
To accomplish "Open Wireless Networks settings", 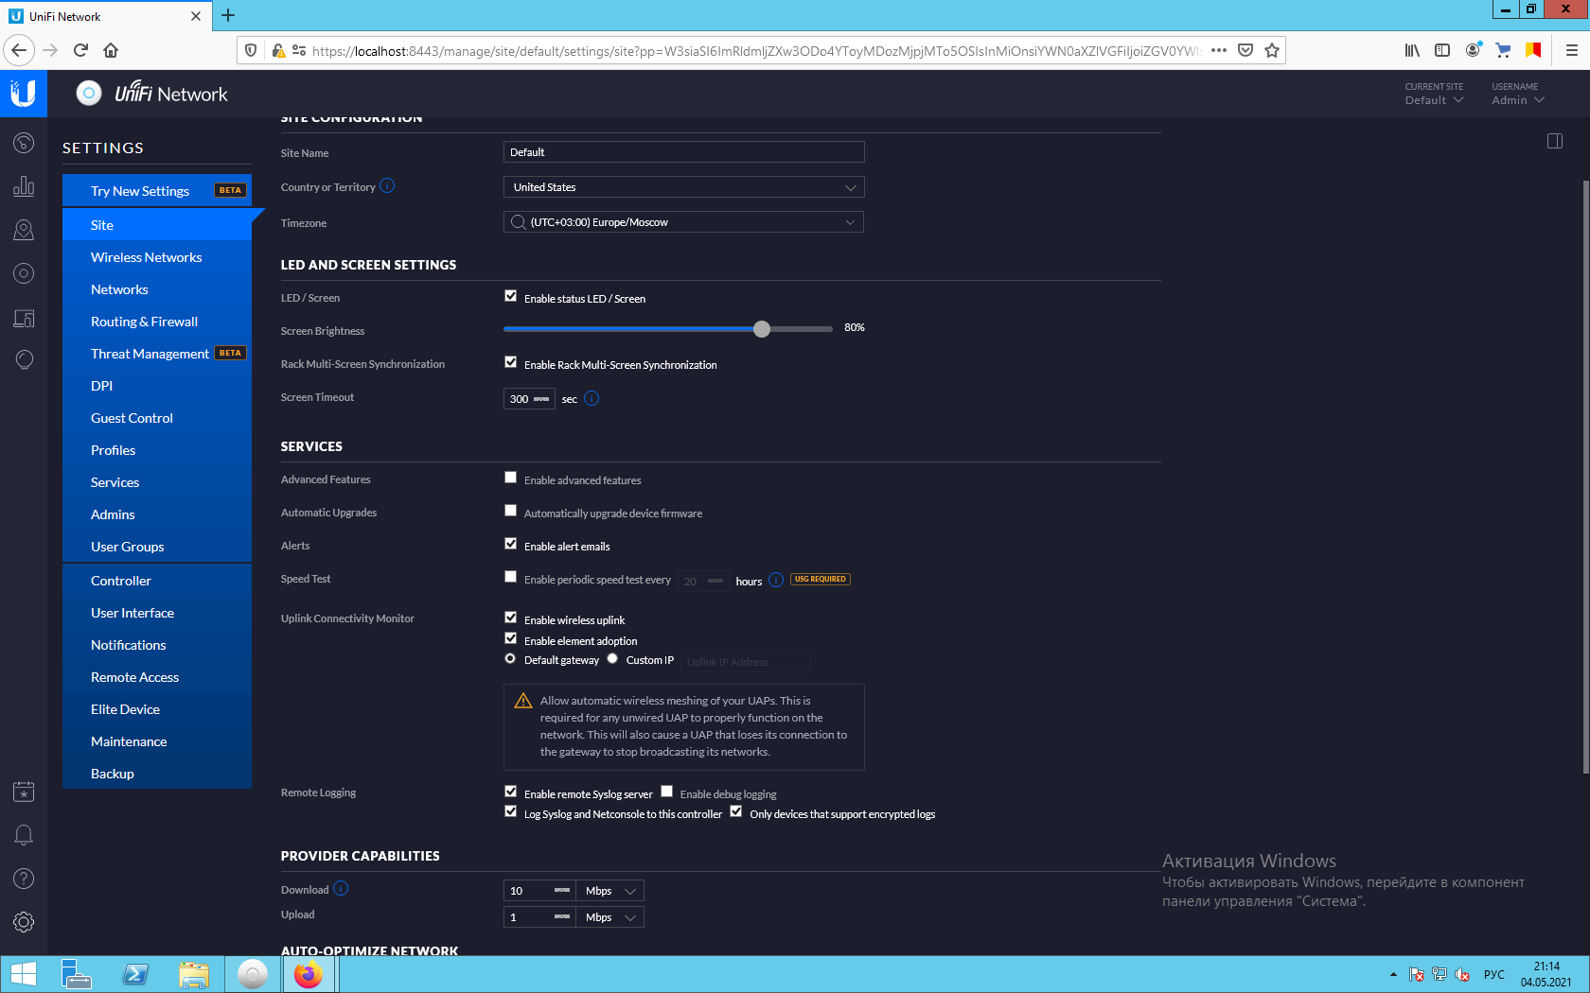I will pos(157,257).
